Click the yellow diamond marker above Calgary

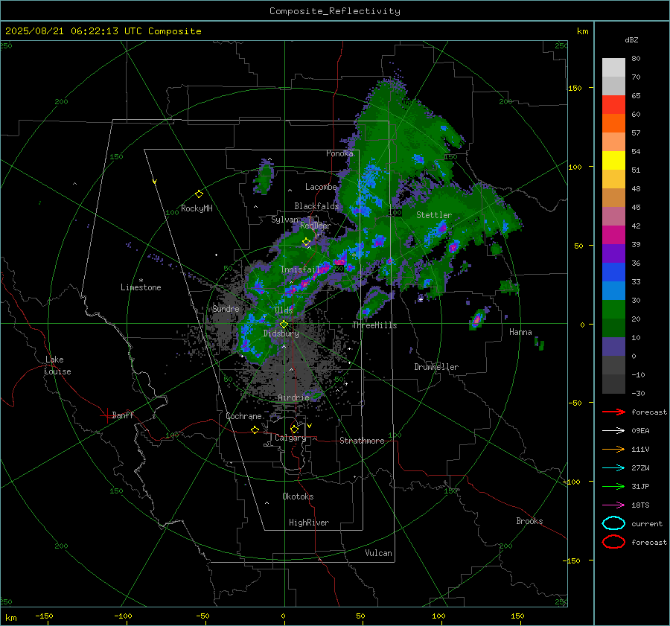click(x=294, y=429)
